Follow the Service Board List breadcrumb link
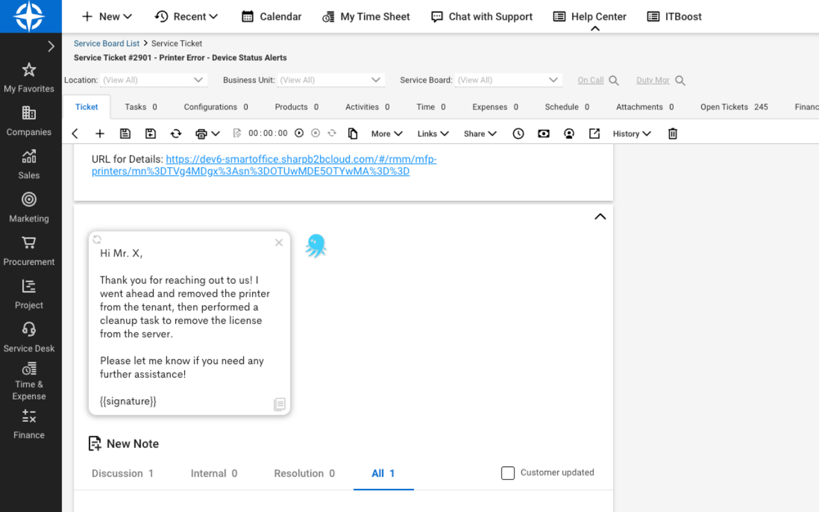The width and height of the screenshot is (819, 512). coord(106,44)
